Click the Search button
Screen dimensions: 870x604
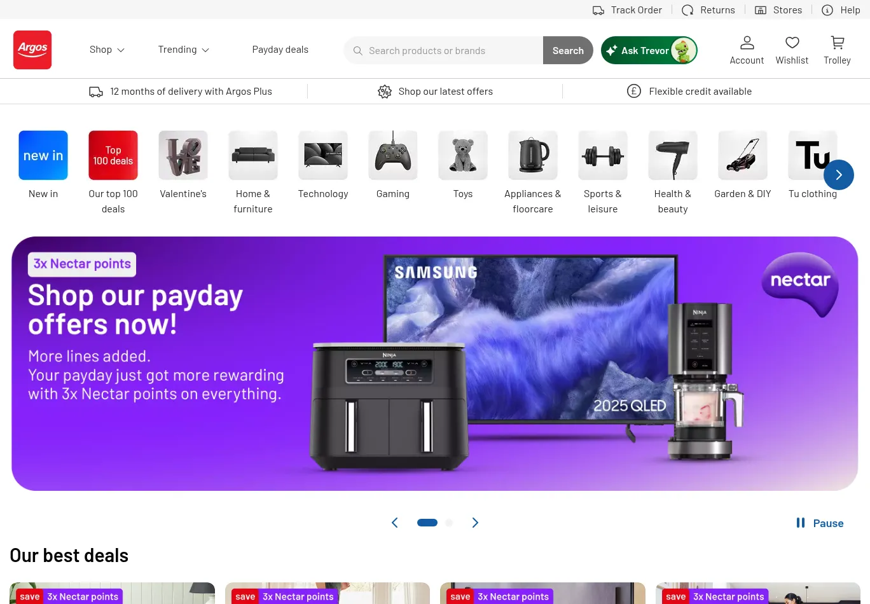(568, 50)
